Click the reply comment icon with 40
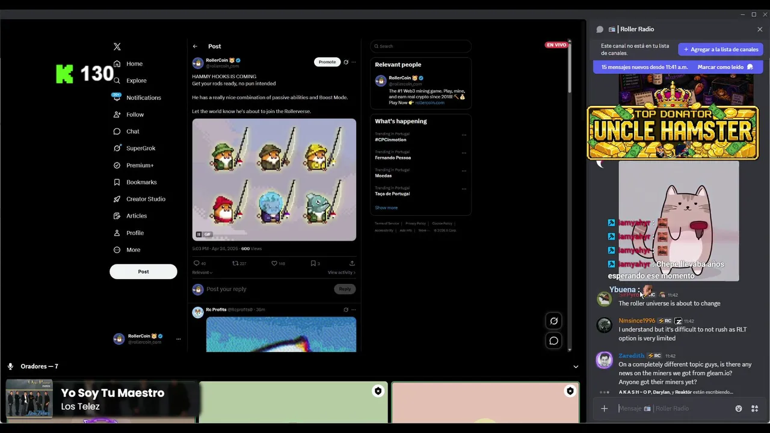 196,263
